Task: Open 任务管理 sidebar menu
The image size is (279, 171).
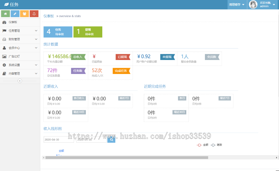Action: tap(20, 31)
